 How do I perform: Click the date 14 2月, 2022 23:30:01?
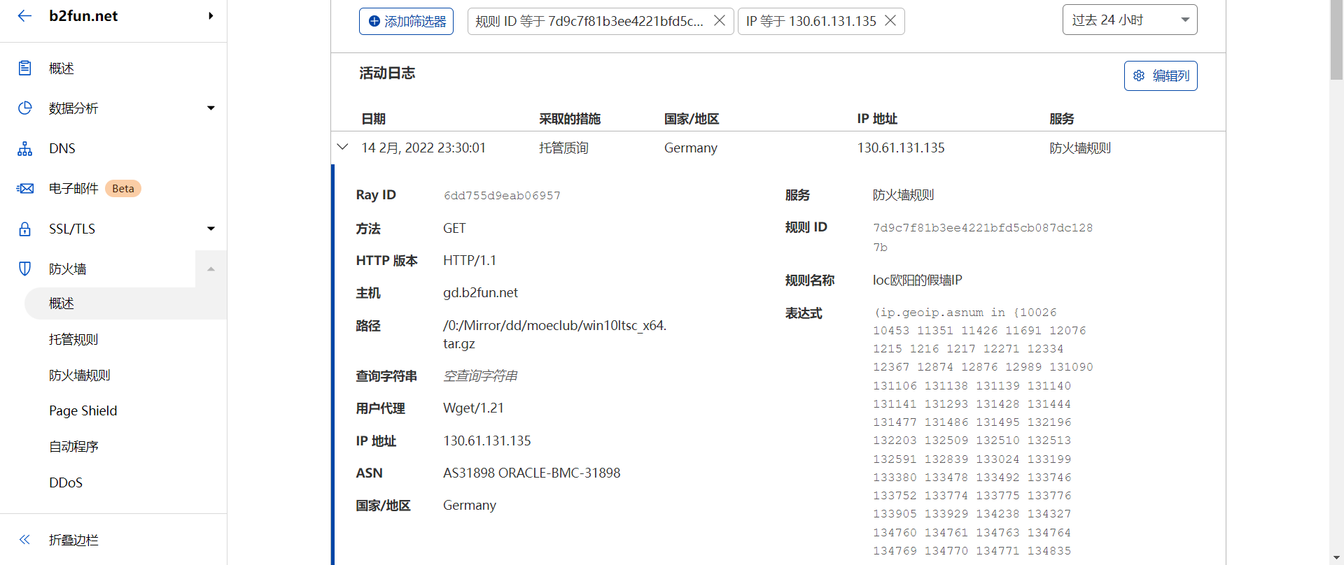tap(423, 148)
